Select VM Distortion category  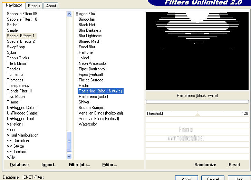pos(18,141)
